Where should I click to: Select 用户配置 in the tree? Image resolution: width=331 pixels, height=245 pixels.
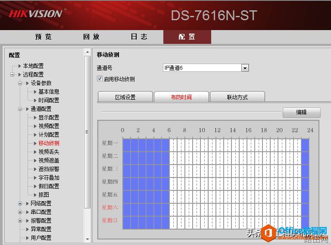click(41, 238)
